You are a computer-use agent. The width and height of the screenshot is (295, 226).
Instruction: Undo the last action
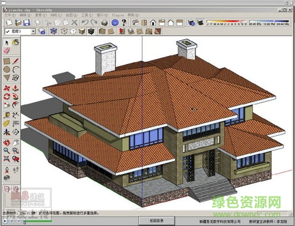[85, 23]
